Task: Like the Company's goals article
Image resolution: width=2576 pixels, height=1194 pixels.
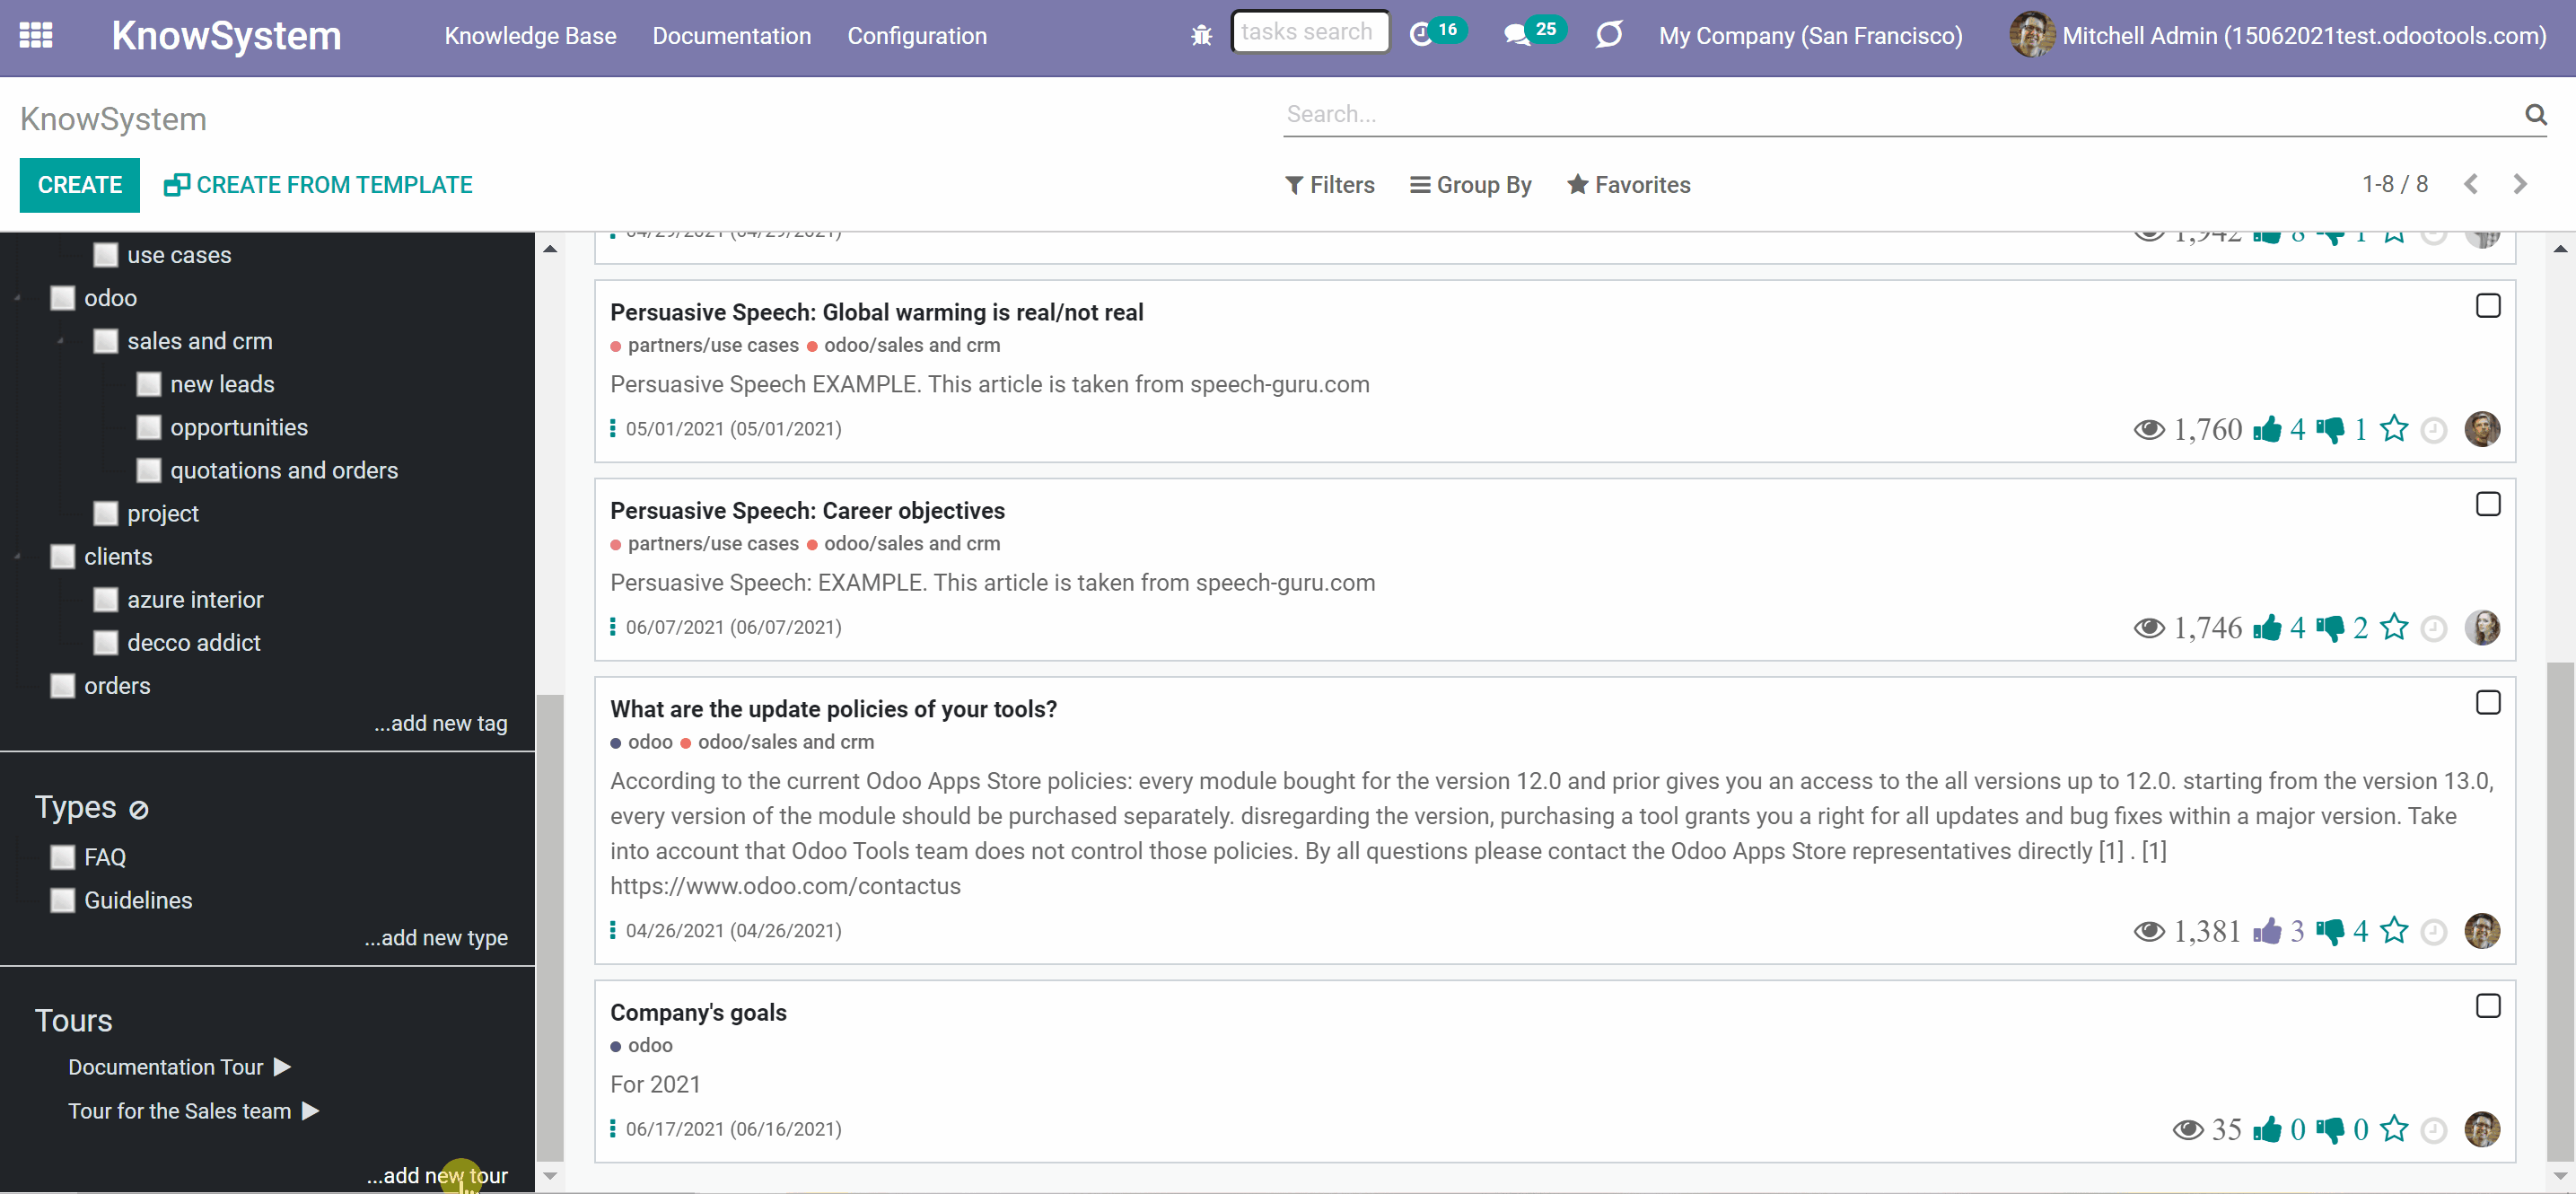Action: click(2266, 1129)
